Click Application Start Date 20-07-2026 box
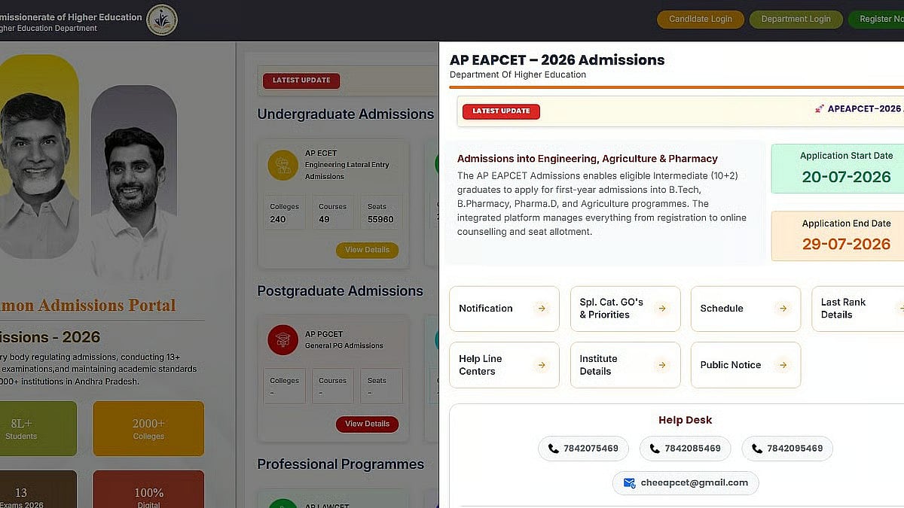904x508 pixels. (x=838, y=169)
